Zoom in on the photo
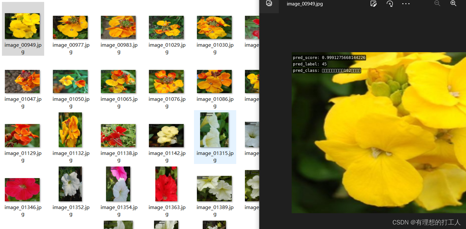Viewport: 466px width, 229px height. click(453, 4)
